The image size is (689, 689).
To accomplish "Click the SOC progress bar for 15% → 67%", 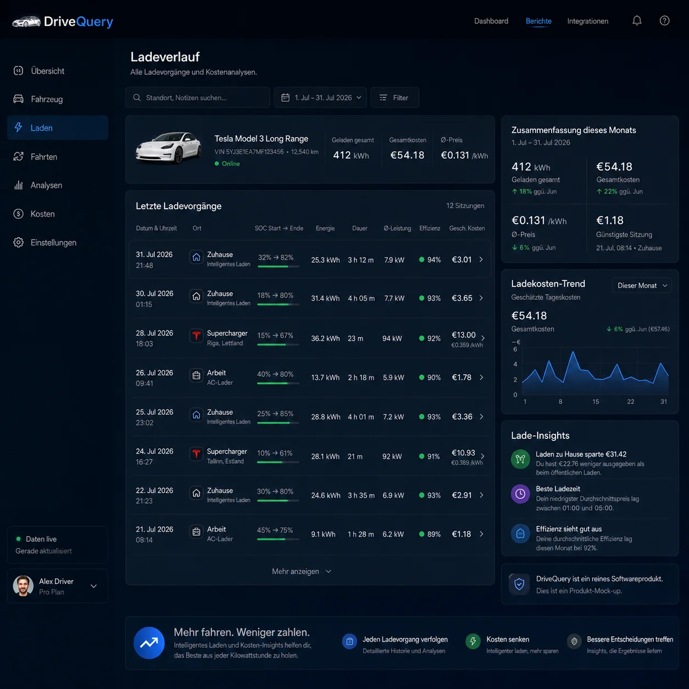I will click(x=278, y=344).
